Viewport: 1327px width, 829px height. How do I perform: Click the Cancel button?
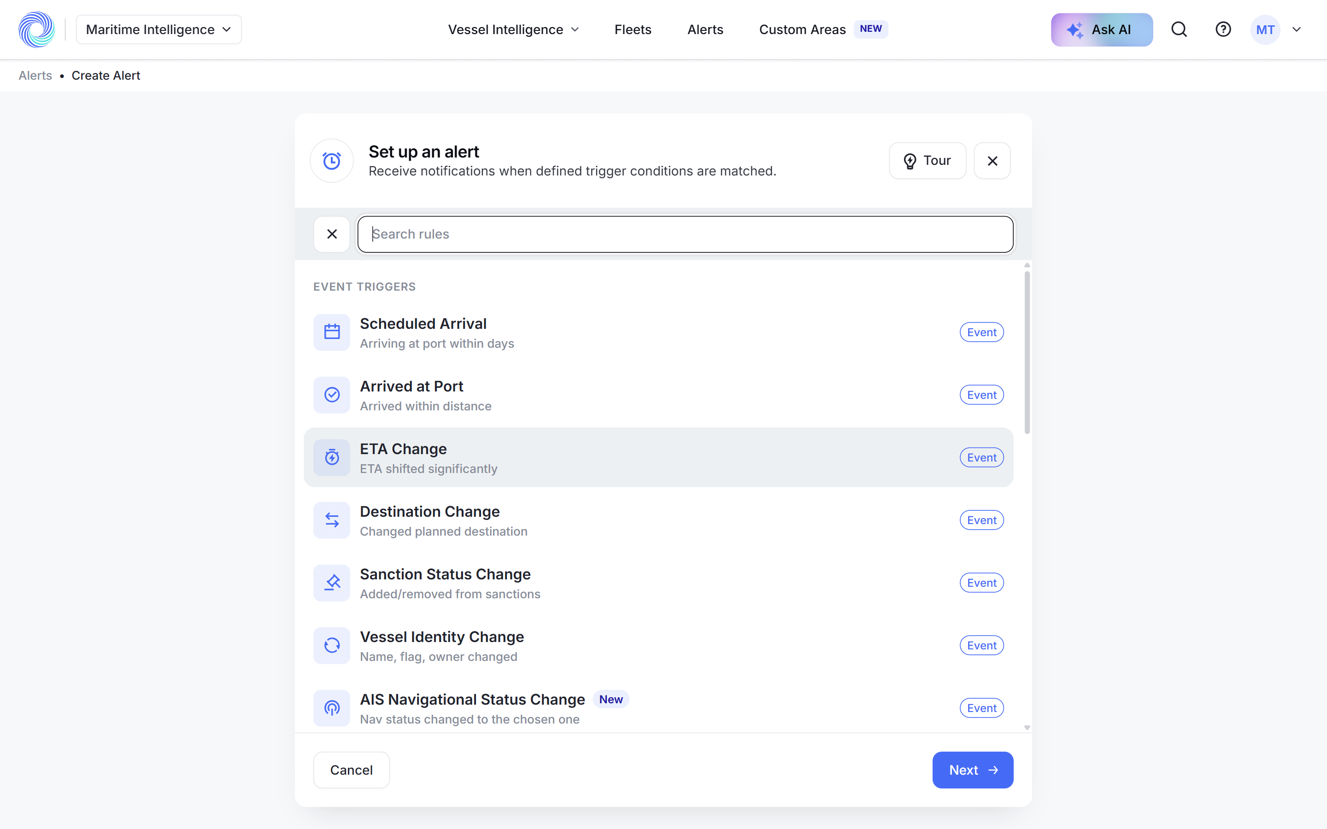pyautogui.click(x=352, y=770)
